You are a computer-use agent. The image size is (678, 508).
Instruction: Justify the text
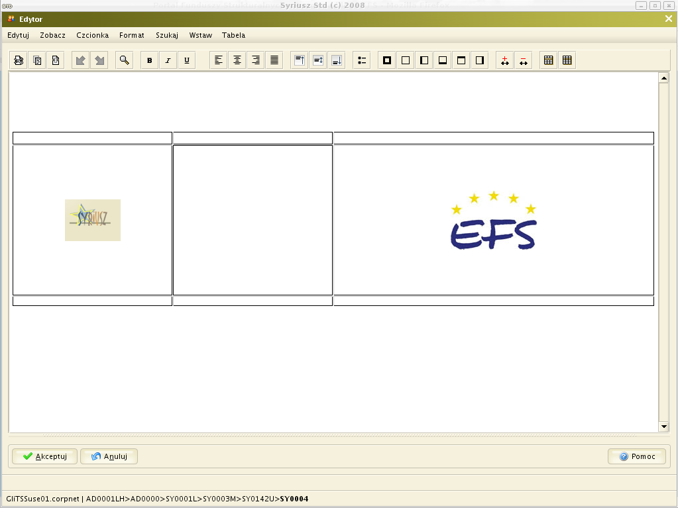point(274,60)
